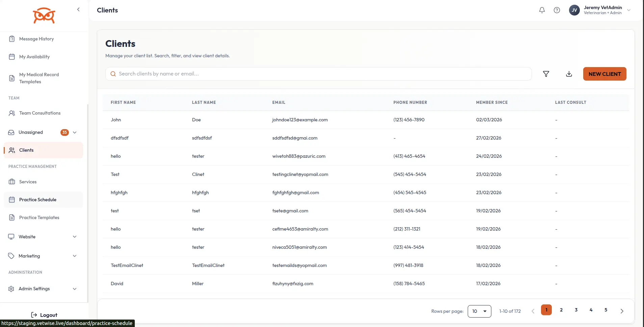Image resolution: width=644 pixels, height=327 pixels.
Task: Click email cefime4653@amiralty.com
Action: pos(300,229)
